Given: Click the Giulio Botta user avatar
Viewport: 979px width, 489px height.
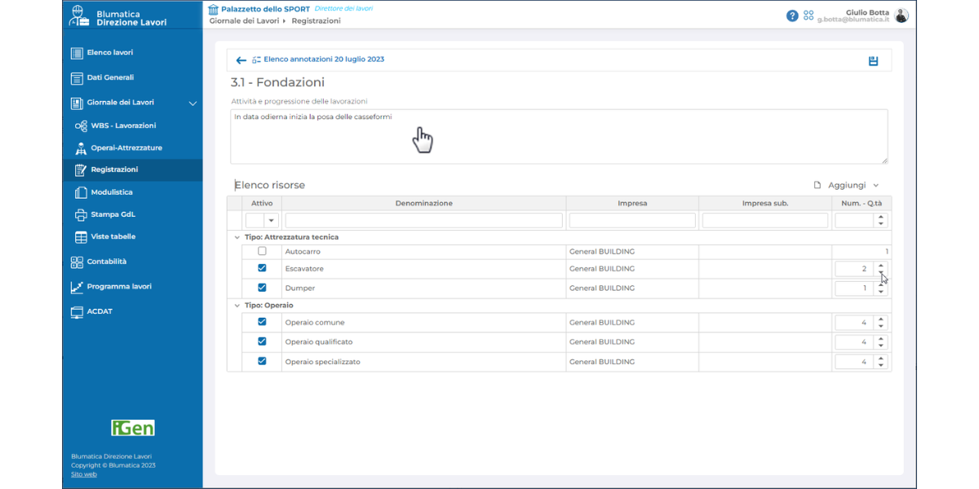Looking at the screenshot, I should [901, 15].
